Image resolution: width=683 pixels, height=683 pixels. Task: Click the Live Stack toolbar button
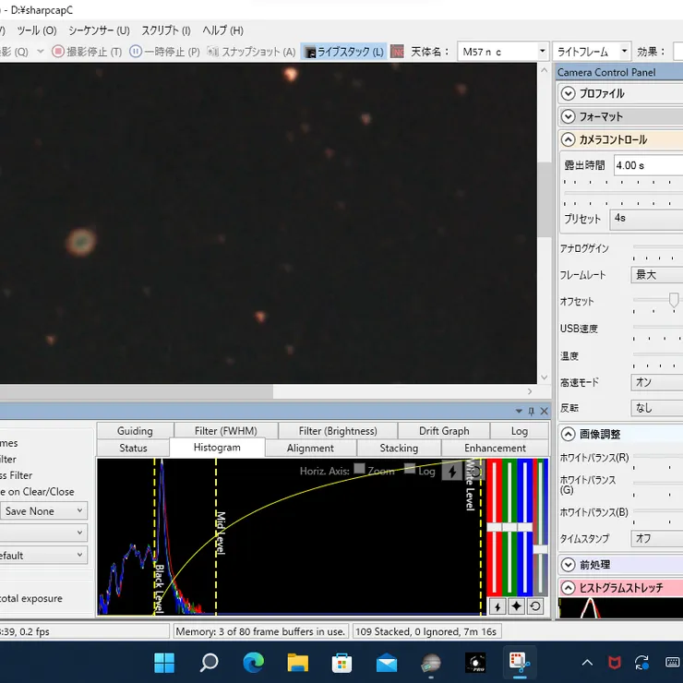pos(344,52)
